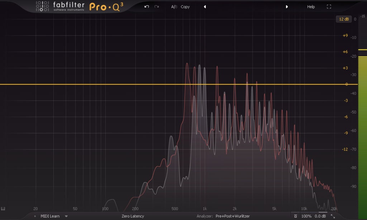Click the '1k' frequency label
Image resolution: width=367 pixels, height=220 pixels.
(205, 209)
